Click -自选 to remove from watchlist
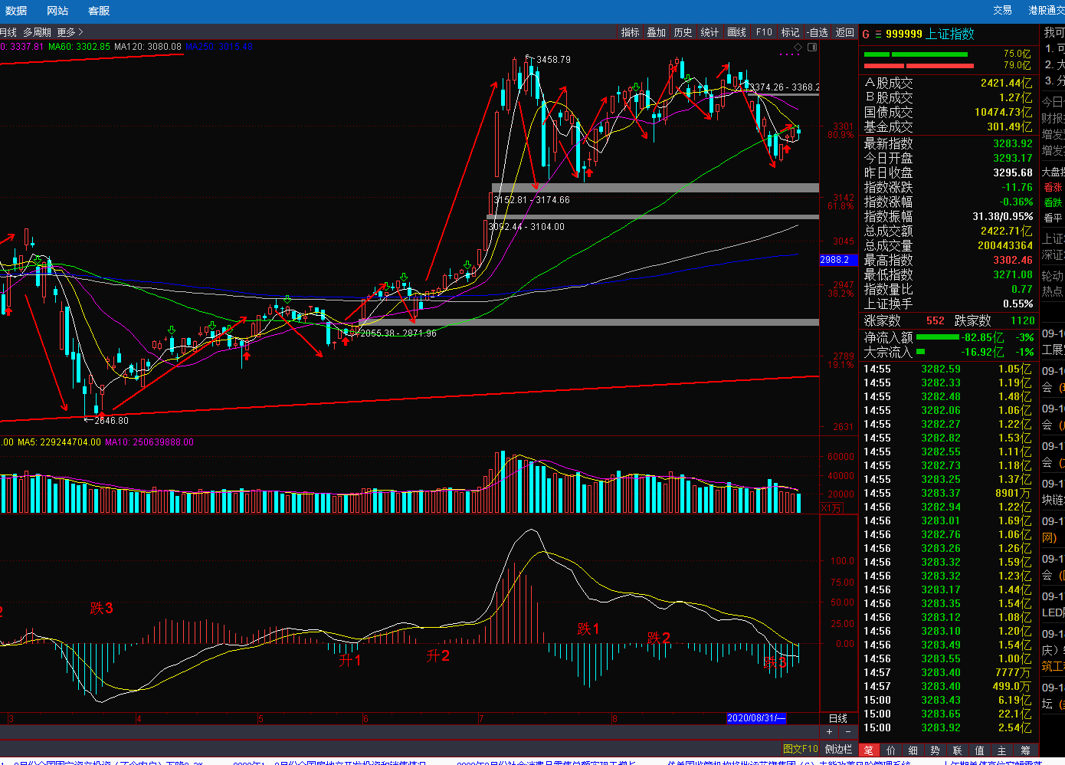 [x=818, y=32]
